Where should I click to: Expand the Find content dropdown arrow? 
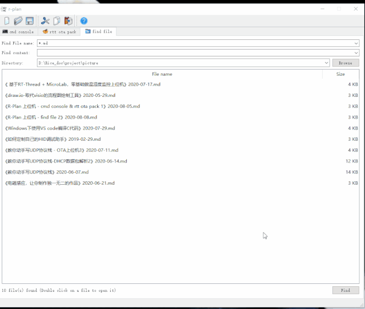pyautogui.click(x=356, y=53)
